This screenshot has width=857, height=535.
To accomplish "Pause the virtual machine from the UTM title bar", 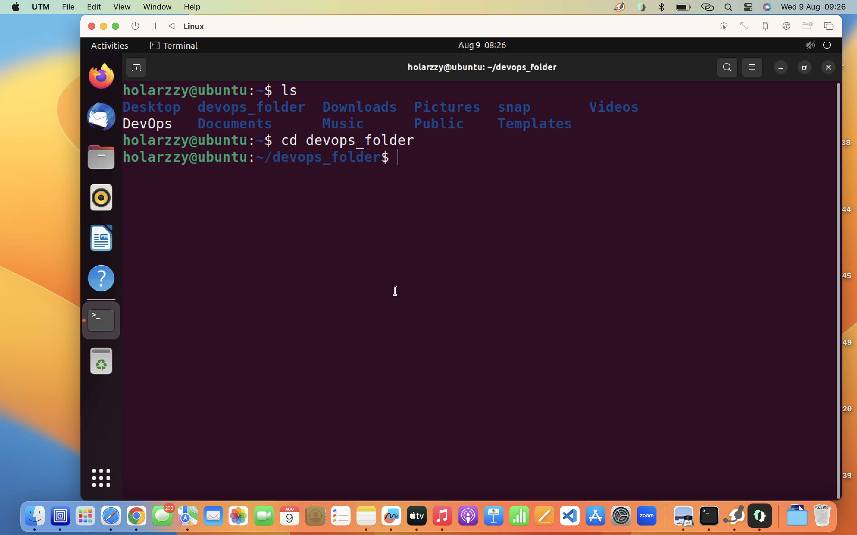I will pyautogui.click(x=154, y=26).
